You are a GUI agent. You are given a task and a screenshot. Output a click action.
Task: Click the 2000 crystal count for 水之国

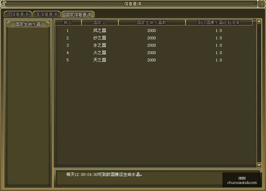151,45
